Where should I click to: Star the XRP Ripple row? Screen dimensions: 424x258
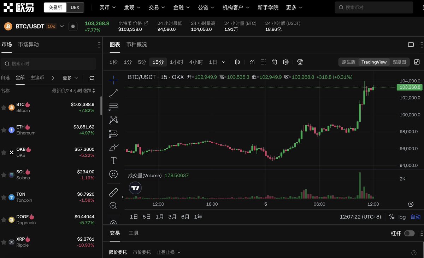(4, 242)
